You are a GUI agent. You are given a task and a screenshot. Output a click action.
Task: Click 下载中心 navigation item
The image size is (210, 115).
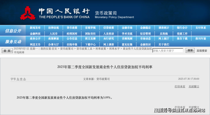click(90, 44)
